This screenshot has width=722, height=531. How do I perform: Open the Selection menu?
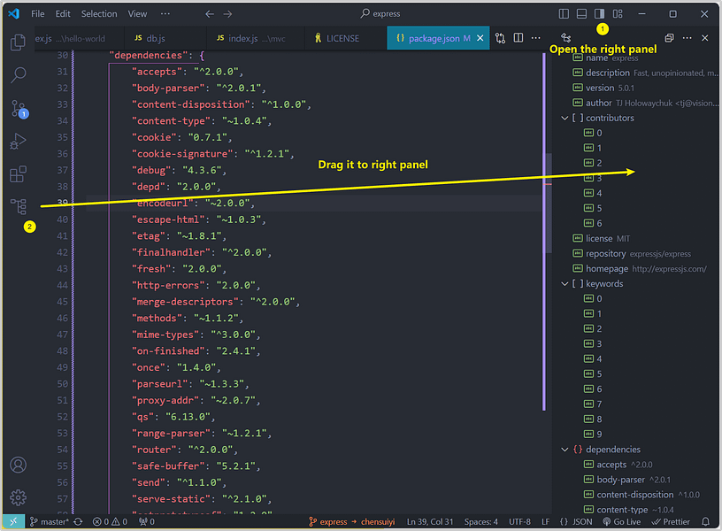tap(99, 14)
